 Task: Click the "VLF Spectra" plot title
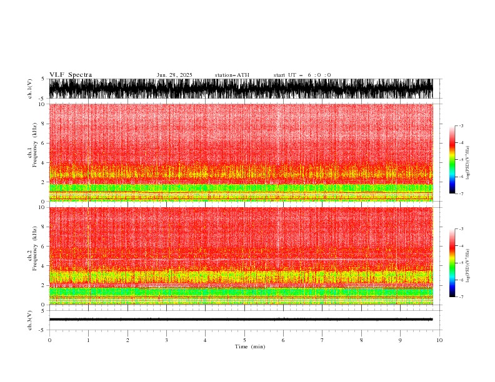coord(71,75)
